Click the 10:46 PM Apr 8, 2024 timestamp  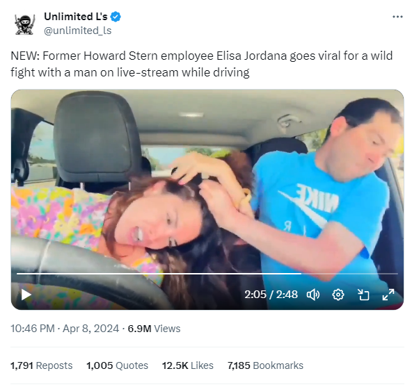click(x=65, y=329)
